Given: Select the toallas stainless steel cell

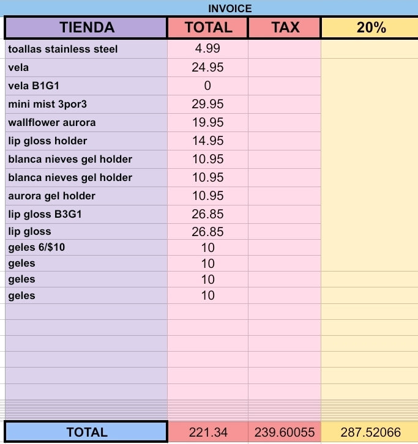Looking at the screenshot, I should [x=86, y=49].
